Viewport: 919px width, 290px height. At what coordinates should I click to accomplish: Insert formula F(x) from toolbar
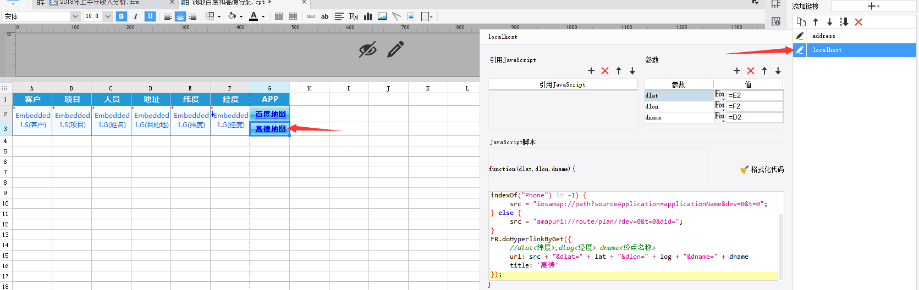coord(354,16)
